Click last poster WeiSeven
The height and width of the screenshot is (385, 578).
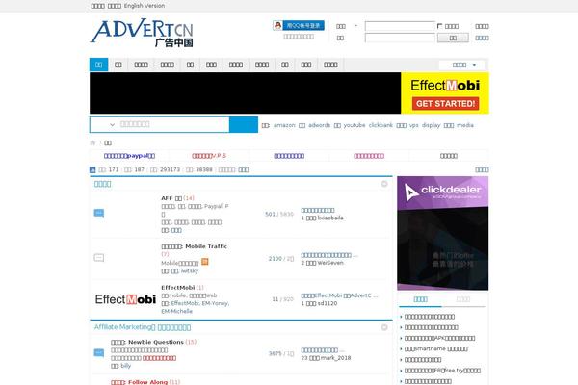coord(330,263)
